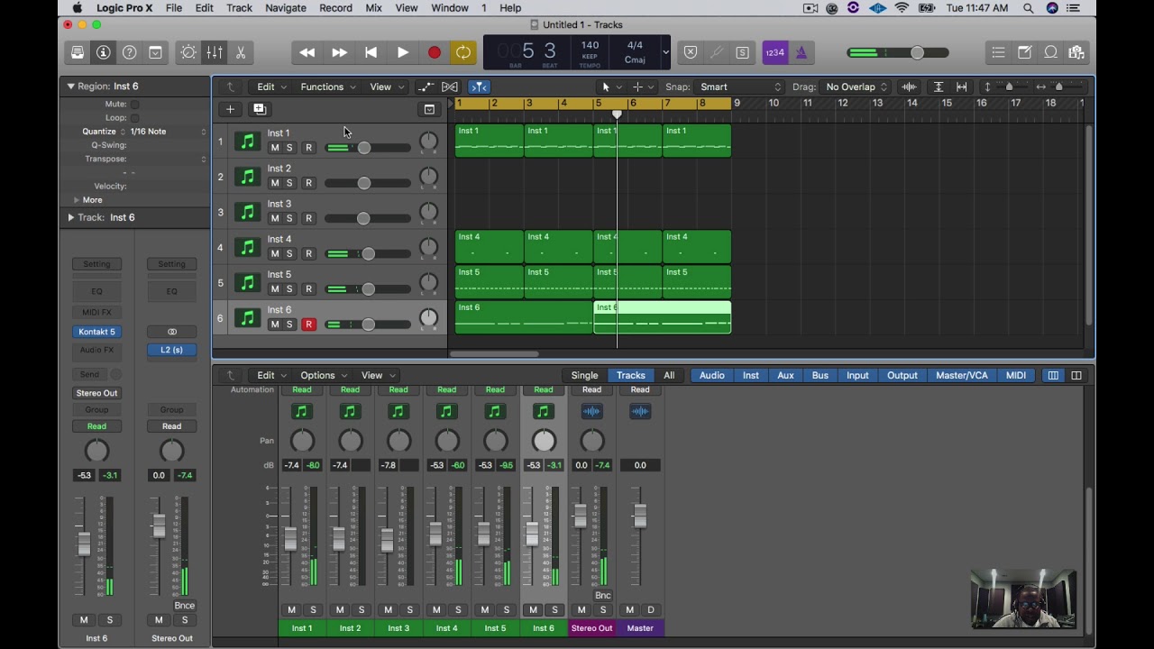
Task: Open the Apple Loops browser icon
Action: coord(1051,52)
